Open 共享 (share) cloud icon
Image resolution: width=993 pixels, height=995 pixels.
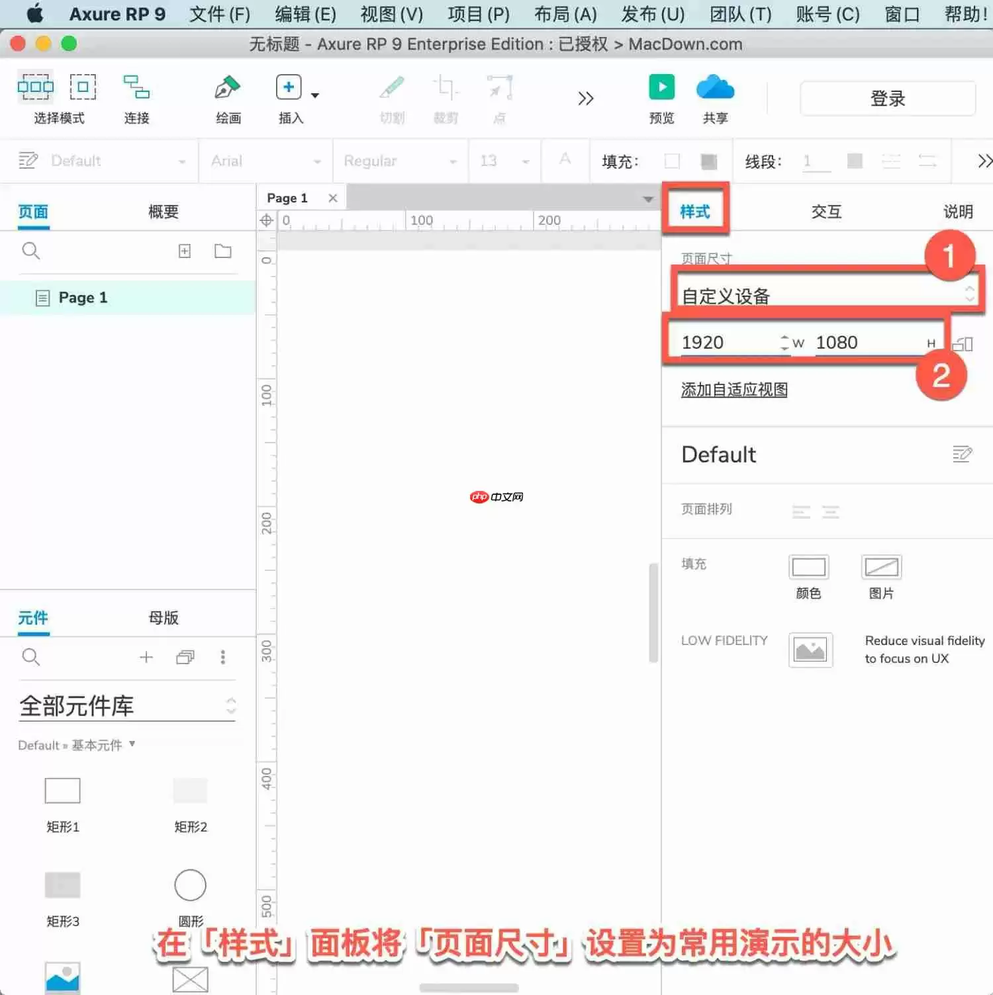tap(714, 87)
